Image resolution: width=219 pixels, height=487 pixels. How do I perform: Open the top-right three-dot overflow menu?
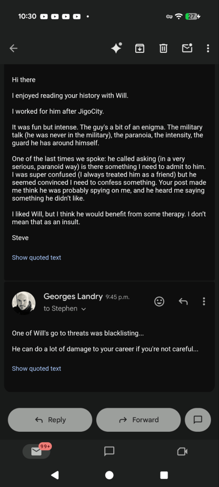208,48
